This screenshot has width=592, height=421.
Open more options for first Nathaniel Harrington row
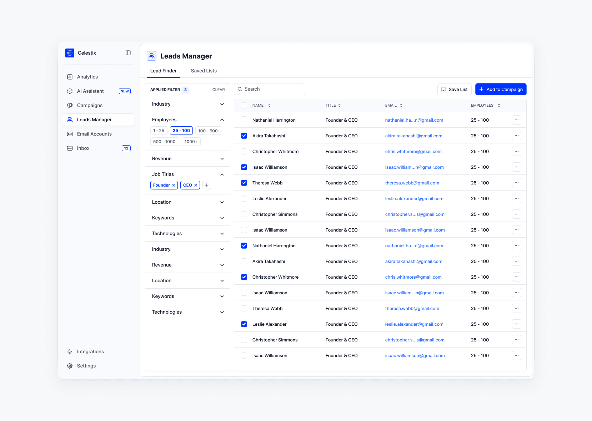coord(517,120)
